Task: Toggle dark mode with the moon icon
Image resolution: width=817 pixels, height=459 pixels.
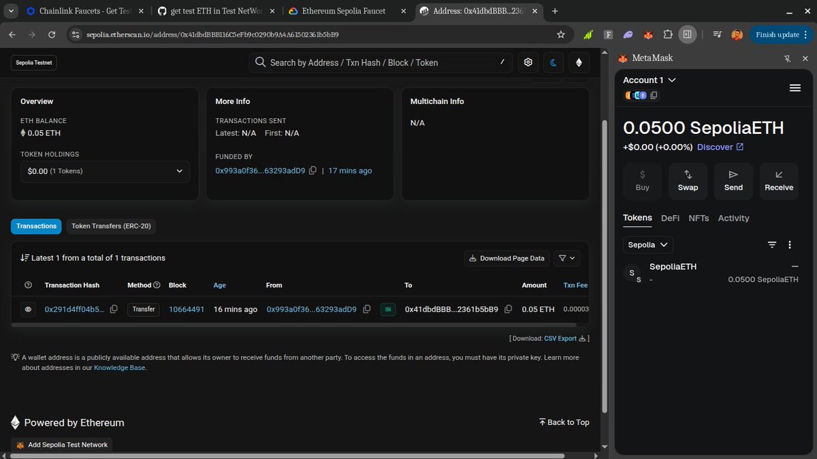Action: coord(554,63)
